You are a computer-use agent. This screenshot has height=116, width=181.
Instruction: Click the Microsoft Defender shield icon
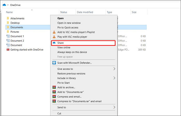pyautogui.click(x=54, y=63)
